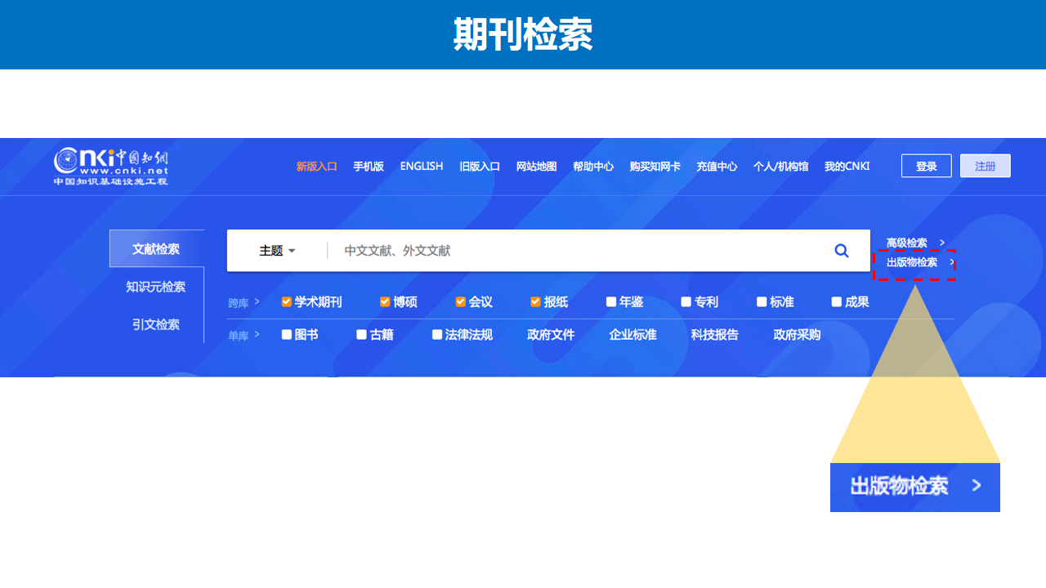This screenshot has height=588, width=1046.
Task: Click the CNKI logo
Action: [x=111, y=166]
